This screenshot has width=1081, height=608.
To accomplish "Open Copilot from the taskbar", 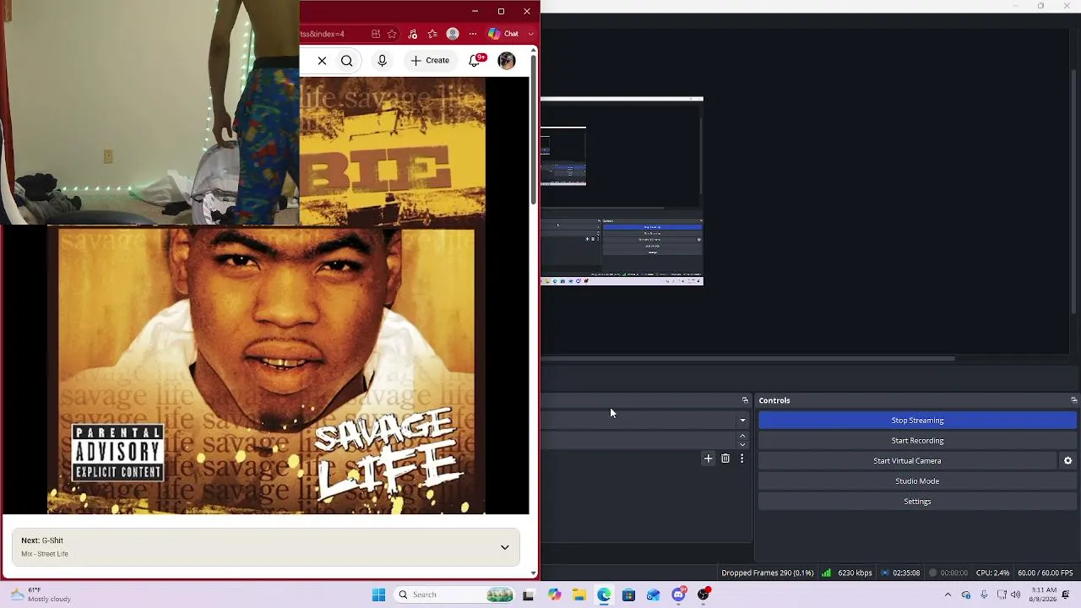I will click(554, 594).
